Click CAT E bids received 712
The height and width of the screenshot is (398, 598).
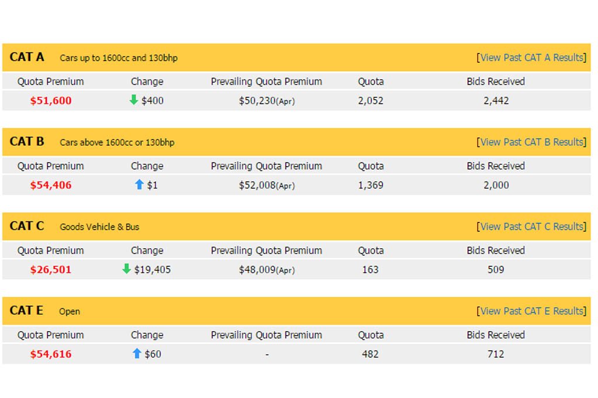[x=496, y=354]
